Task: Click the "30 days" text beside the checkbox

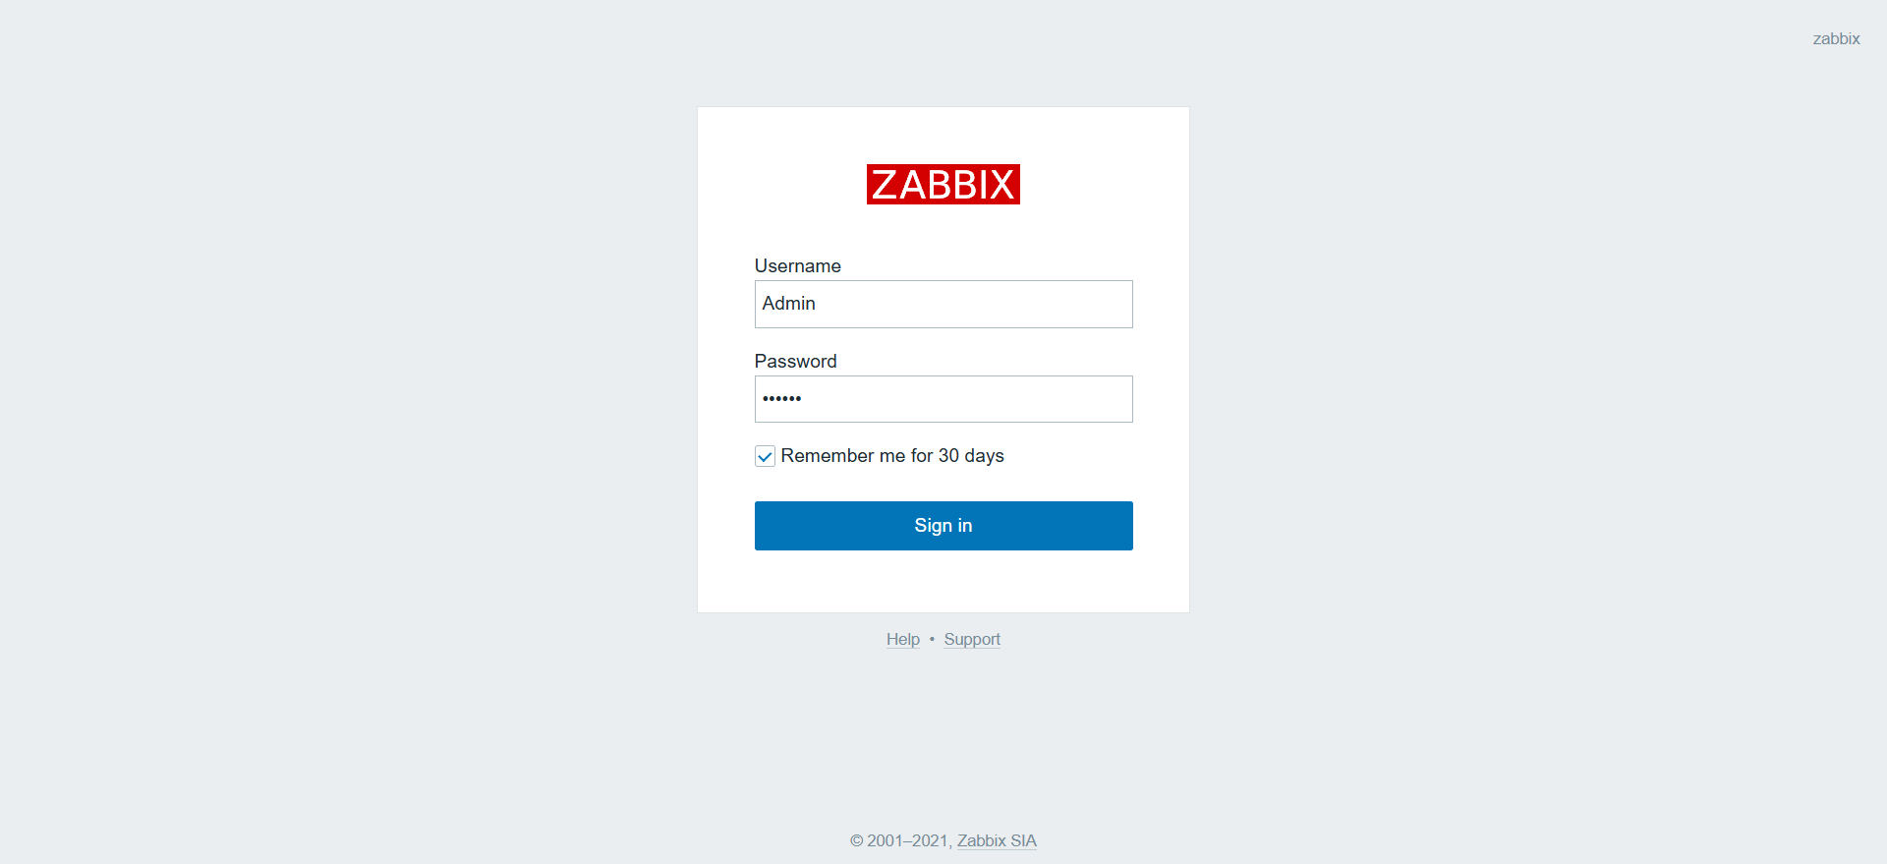Action: [x=971, y=456]
